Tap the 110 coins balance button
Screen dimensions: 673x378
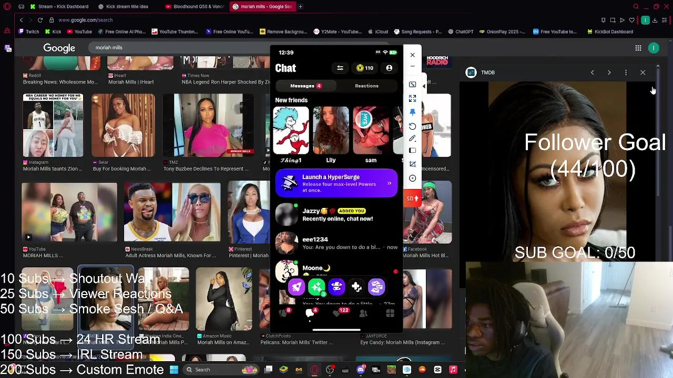coord(365,68)
